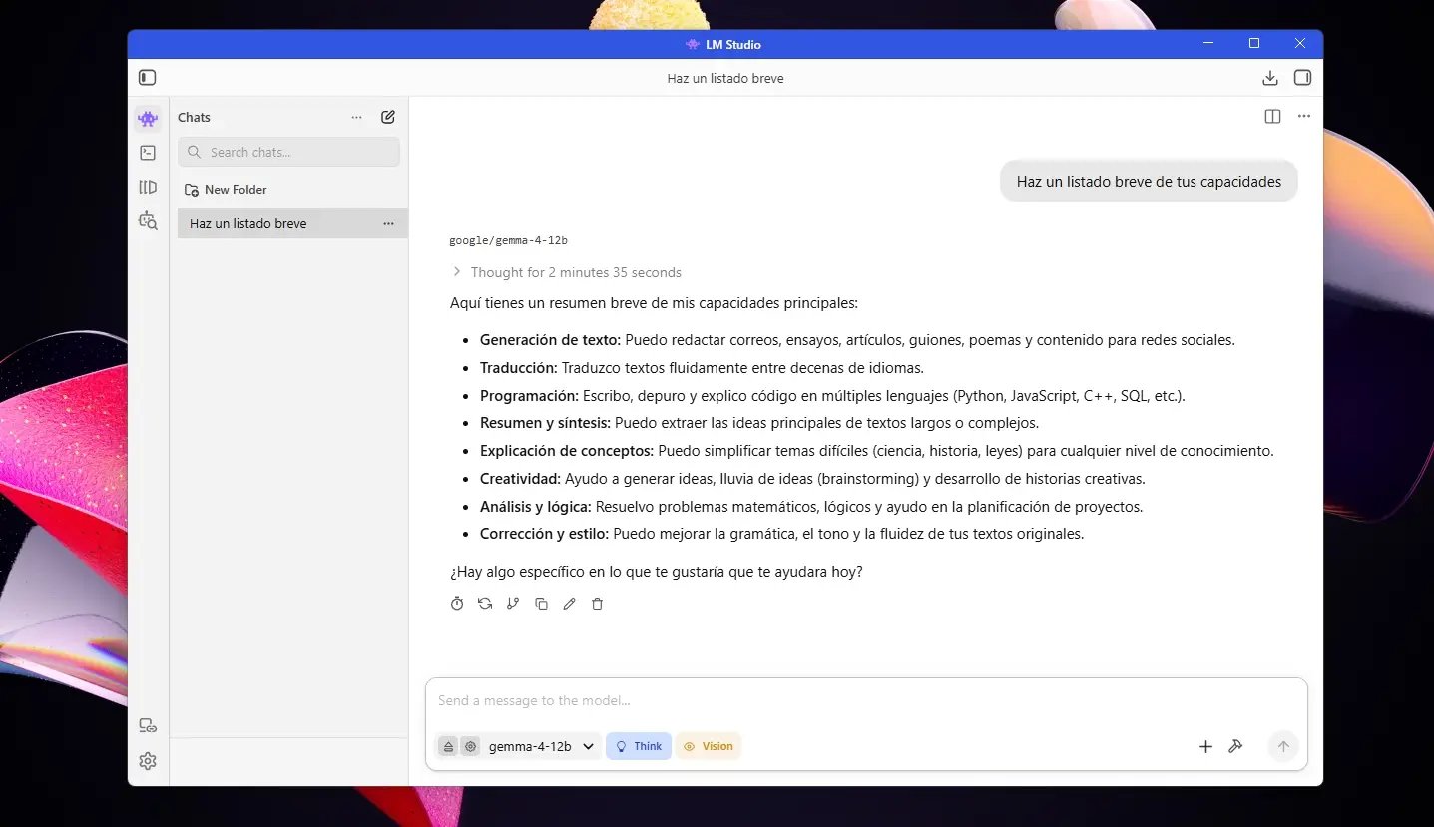Close the LM Studio window

(x=1300, y=44)
